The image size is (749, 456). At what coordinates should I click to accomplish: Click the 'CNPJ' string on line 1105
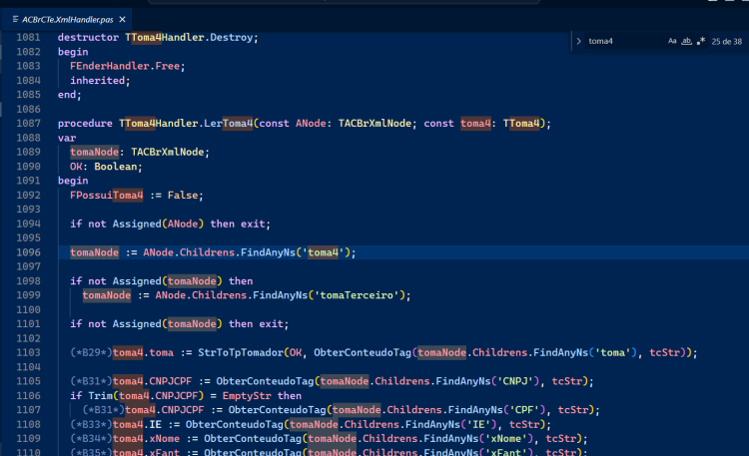point(515,381)
